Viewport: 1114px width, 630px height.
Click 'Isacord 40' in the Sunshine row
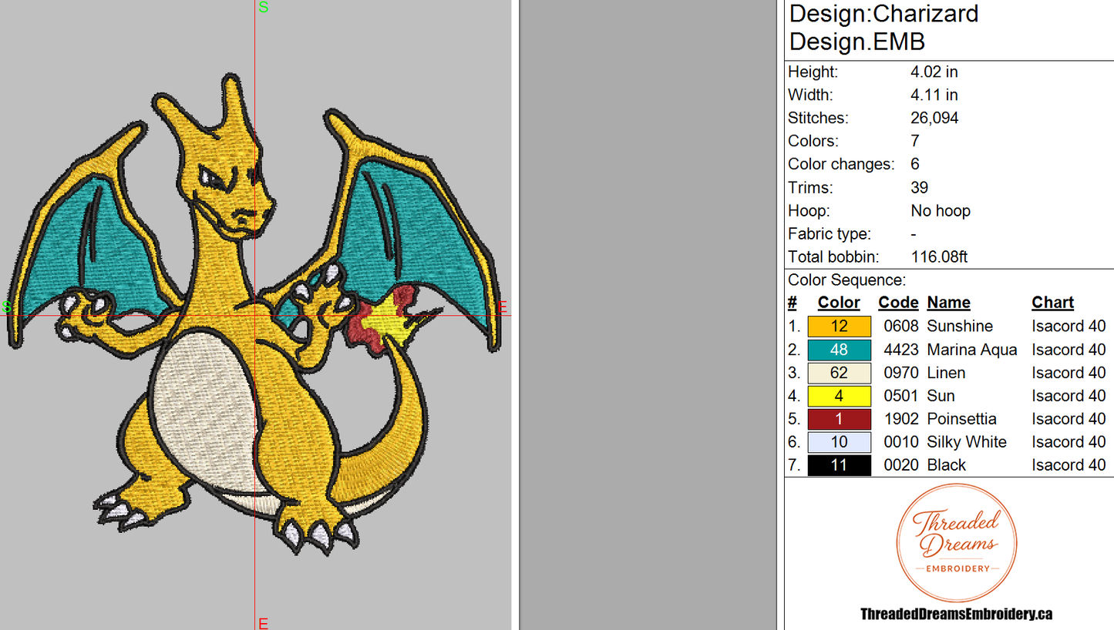coord(1069,327)
